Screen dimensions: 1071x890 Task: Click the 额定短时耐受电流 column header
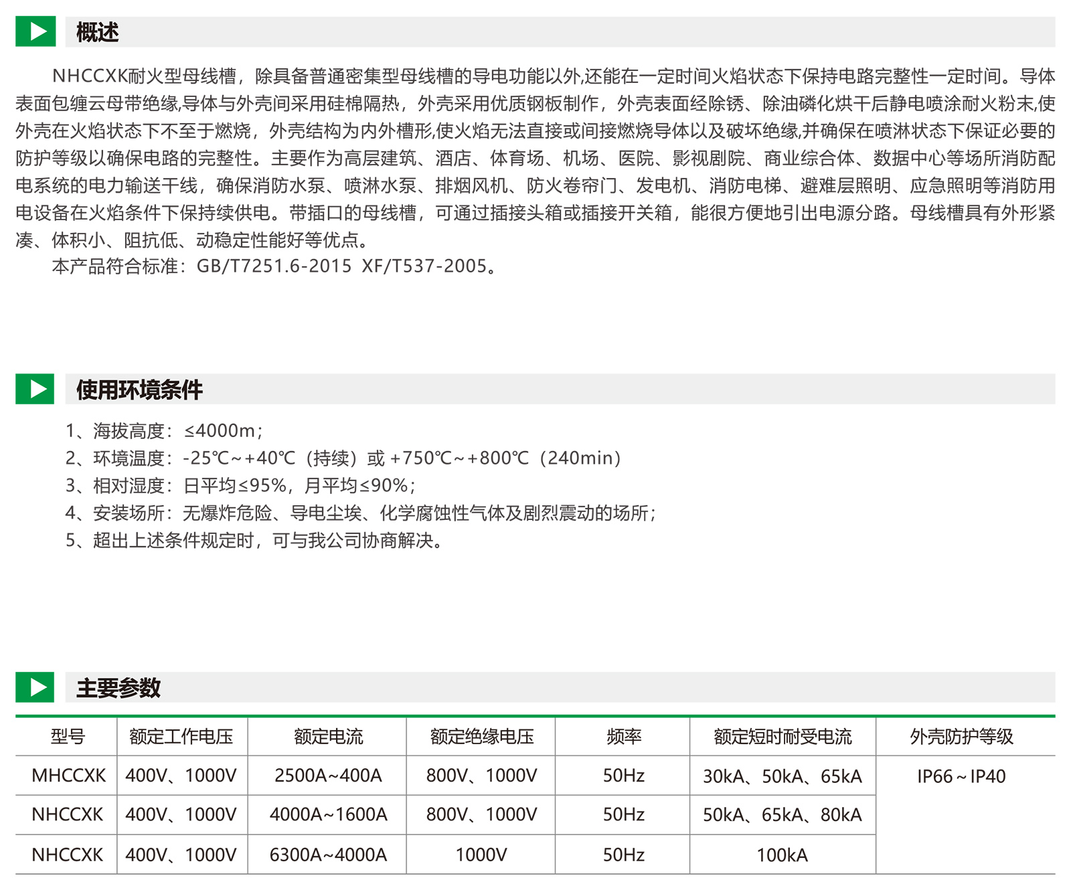point(782,737)
